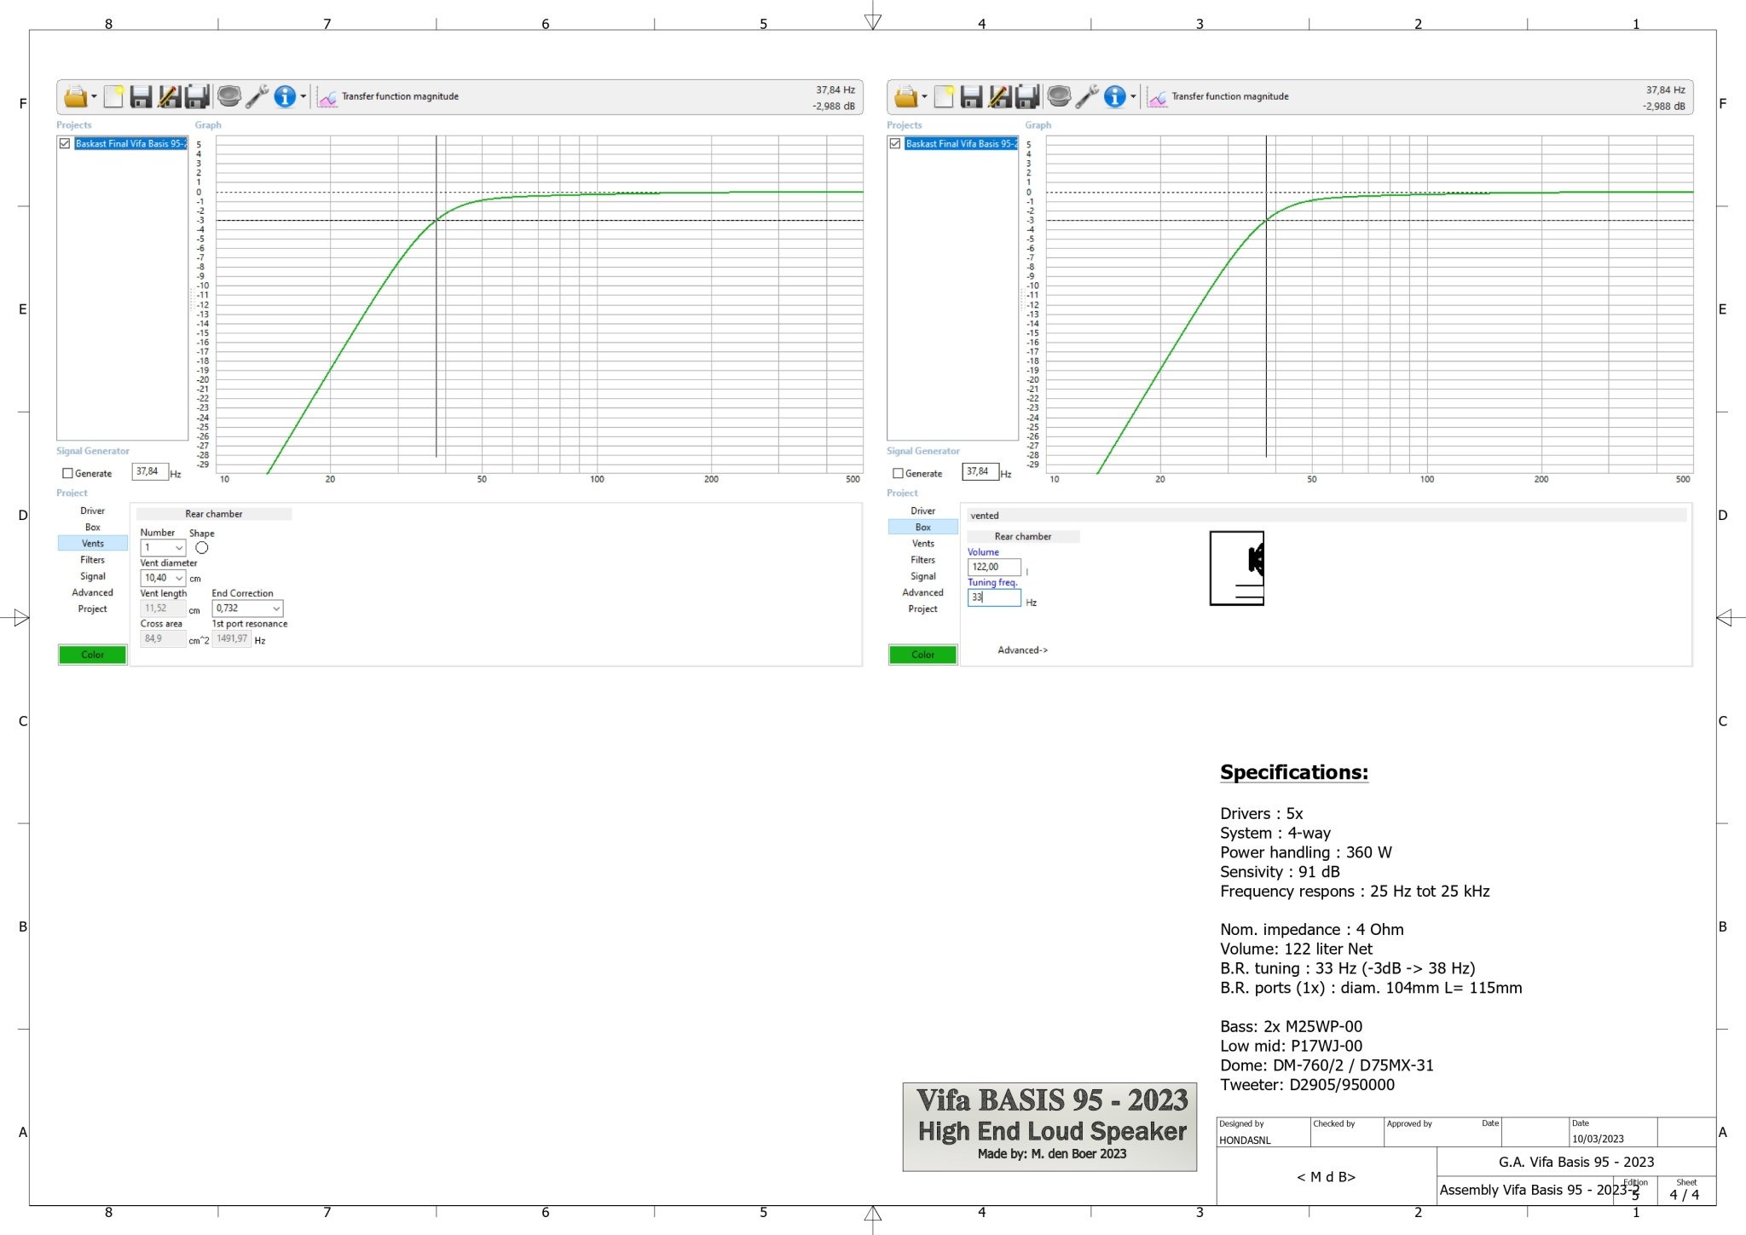Select Project tab in Vents-settings window
Viewport: 1746px width, 1235px height.
tap(93, 609)
